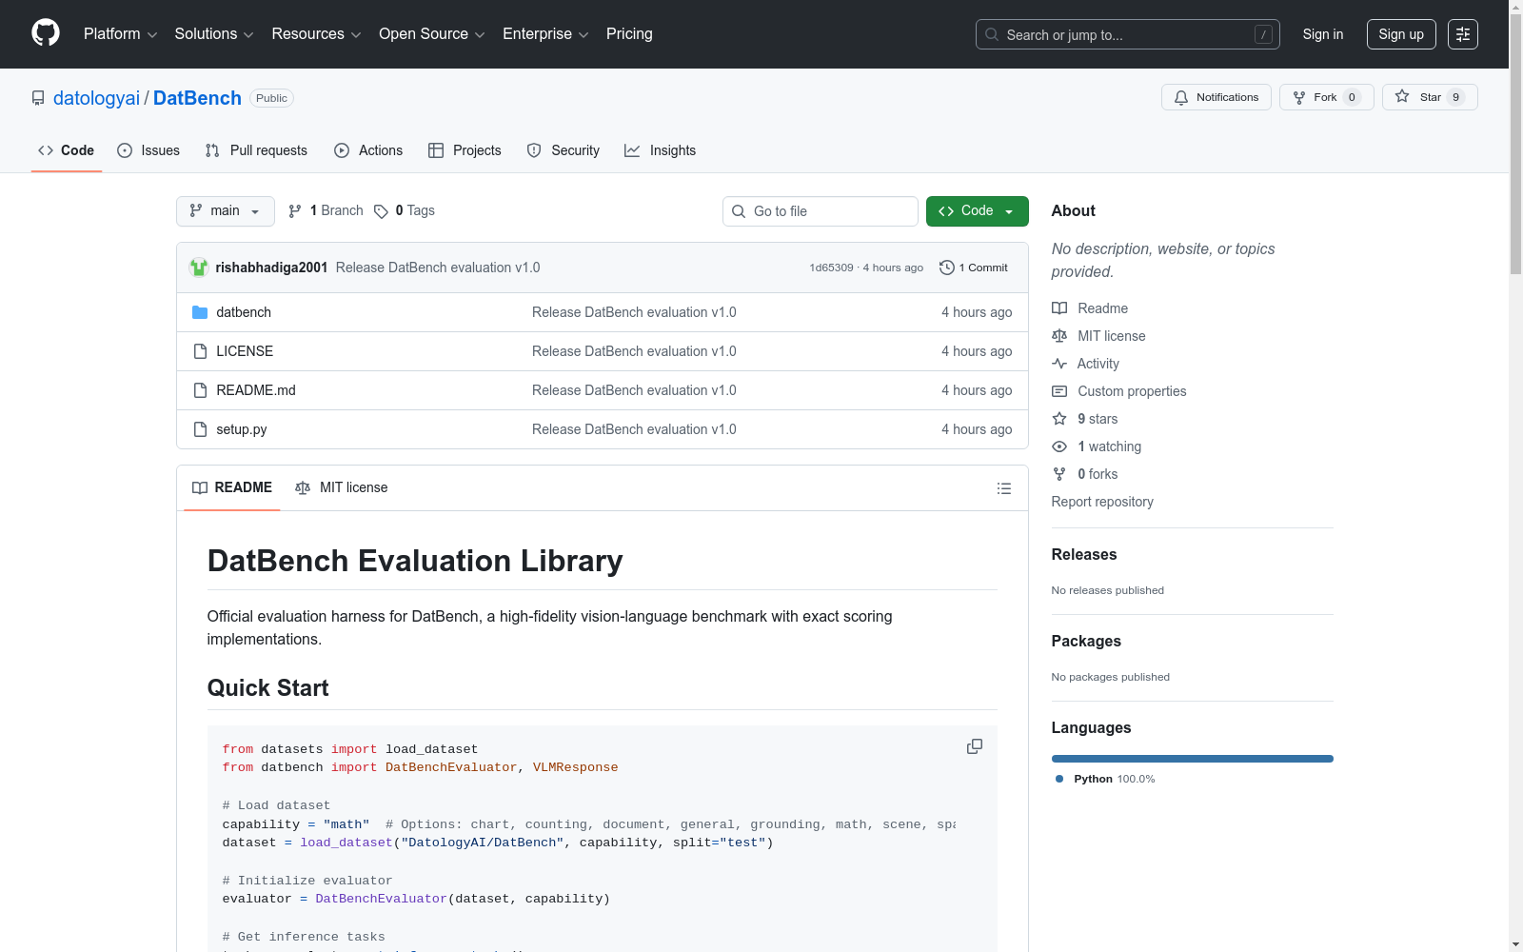Click the Fork button
Viewport: 1523px width, 952px height.
(x=1327, y=97)
